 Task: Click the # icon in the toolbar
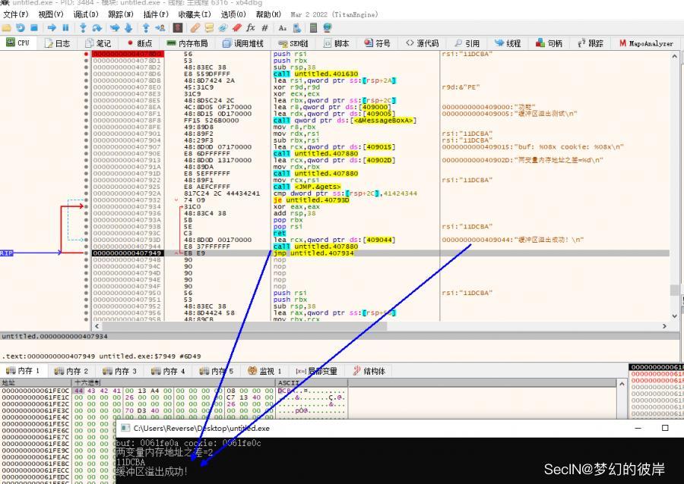[x=264, y=28]
